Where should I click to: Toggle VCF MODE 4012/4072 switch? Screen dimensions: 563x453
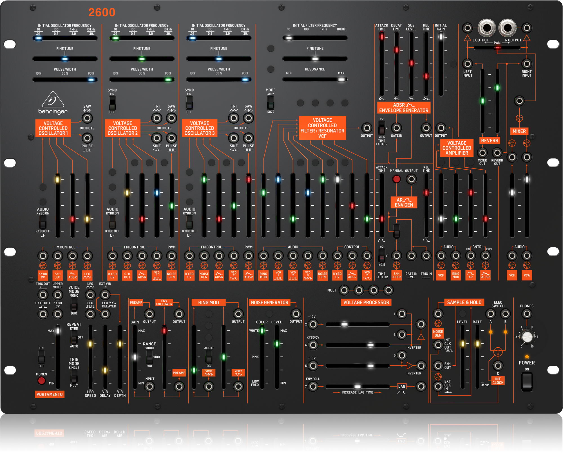pos(271,103)
